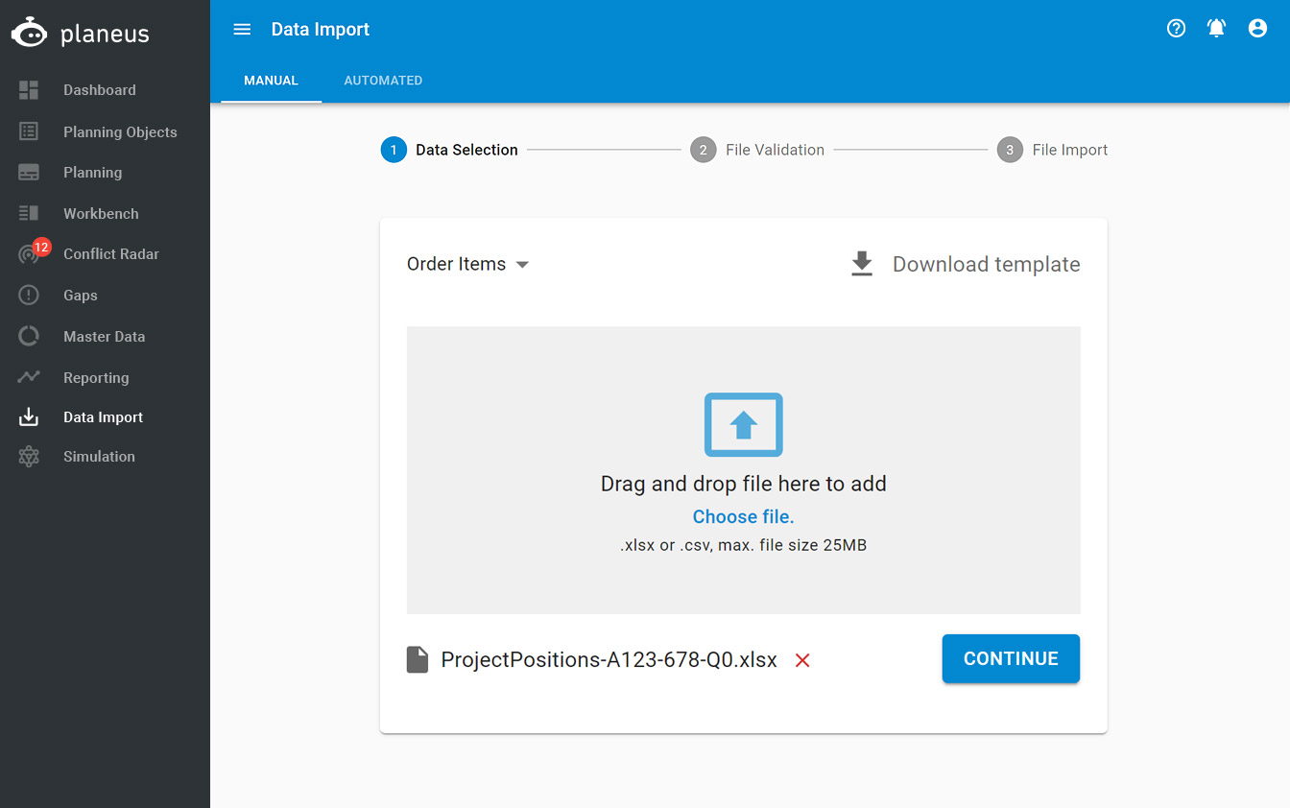Click the ProjectPositions-A123-678-Q0.xlsx file name
Screen dimensions: 1290x808
(x=609, y=660)
